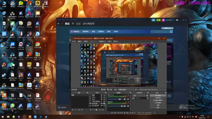Screen dimensions: 212x119
Task: Pop out the 混音器 dock panel
Action: coord(130,93)
